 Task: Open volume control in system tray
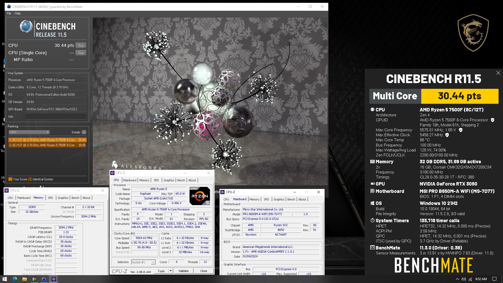tap(464, 279)
